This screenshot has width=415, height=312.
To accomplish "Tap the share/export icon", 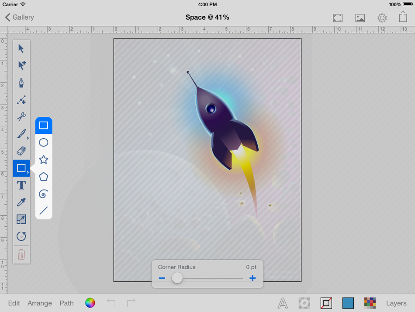I will coord(403,17).
